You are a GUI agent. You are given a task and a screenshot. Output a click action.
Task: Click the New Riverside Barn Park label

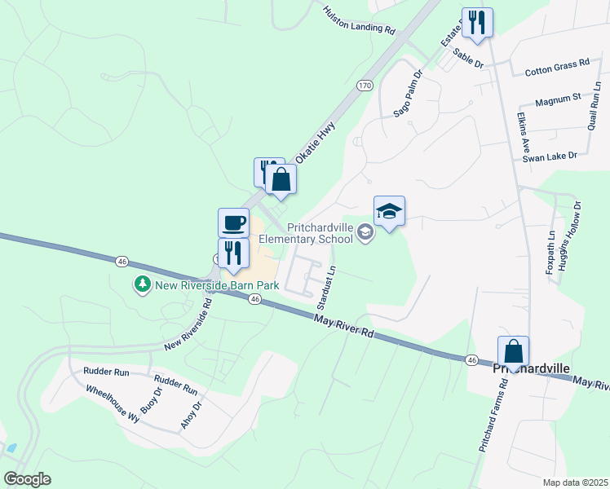217,286
